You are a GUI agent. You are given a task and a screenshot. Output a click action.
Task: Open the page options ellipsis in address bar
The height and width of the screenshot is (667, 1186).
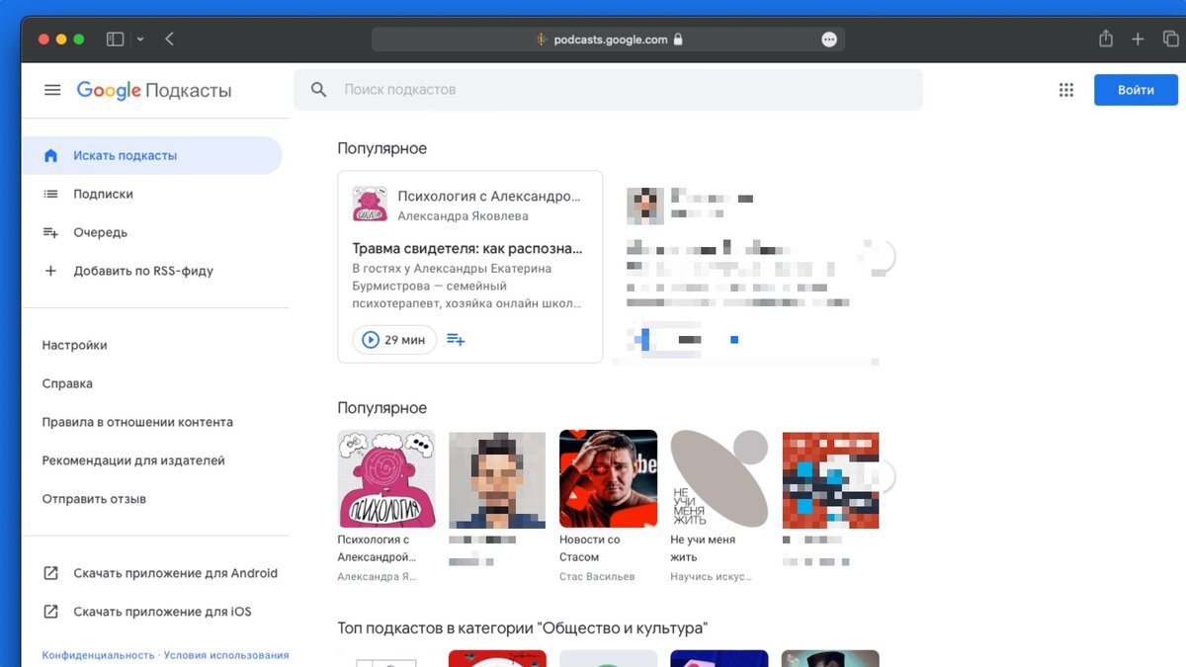829,40
